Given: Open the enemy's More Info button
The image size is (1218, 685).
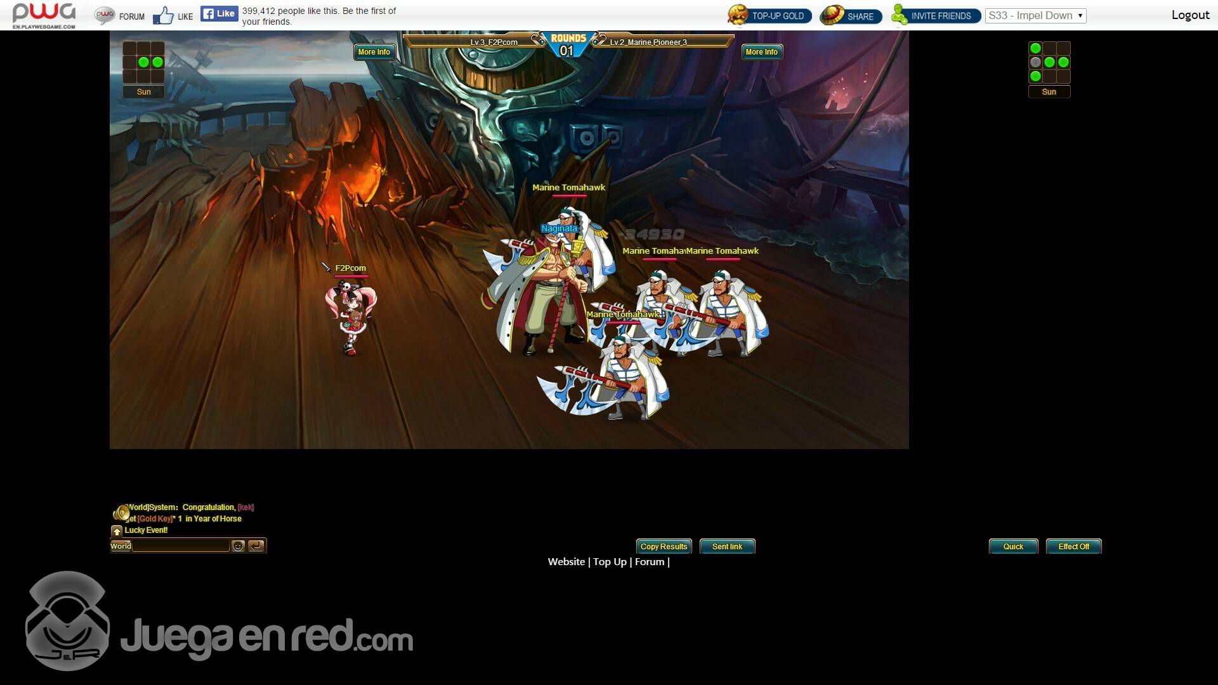Looking at the screenshot, I should (761, 52).
